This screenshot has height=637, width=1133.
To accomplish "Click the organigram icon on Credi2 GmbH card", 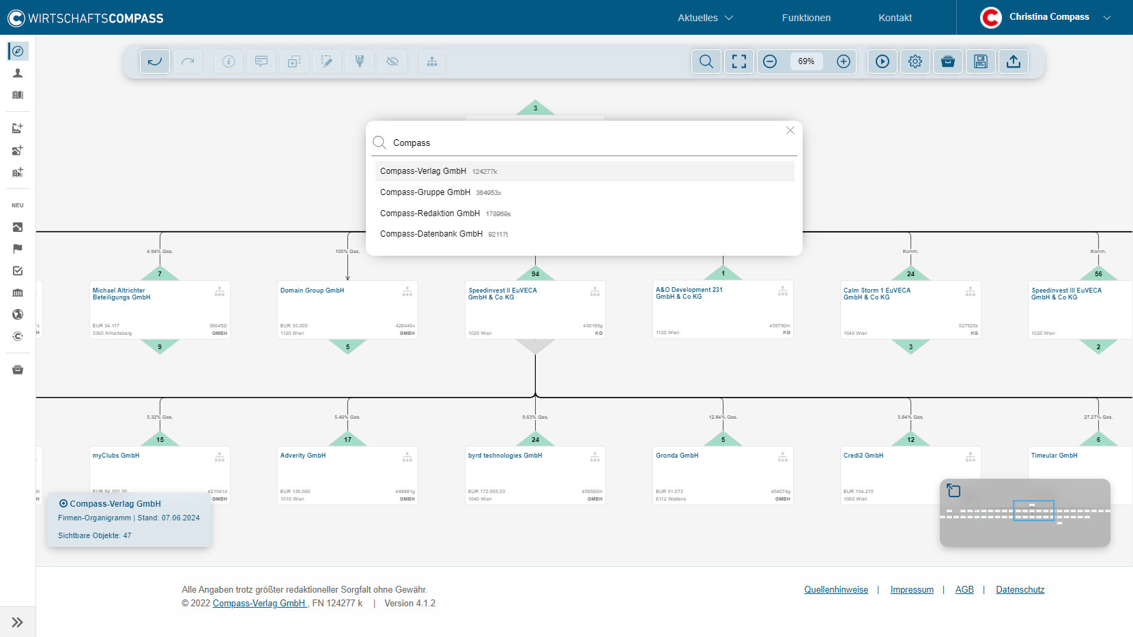I will 970,457.
